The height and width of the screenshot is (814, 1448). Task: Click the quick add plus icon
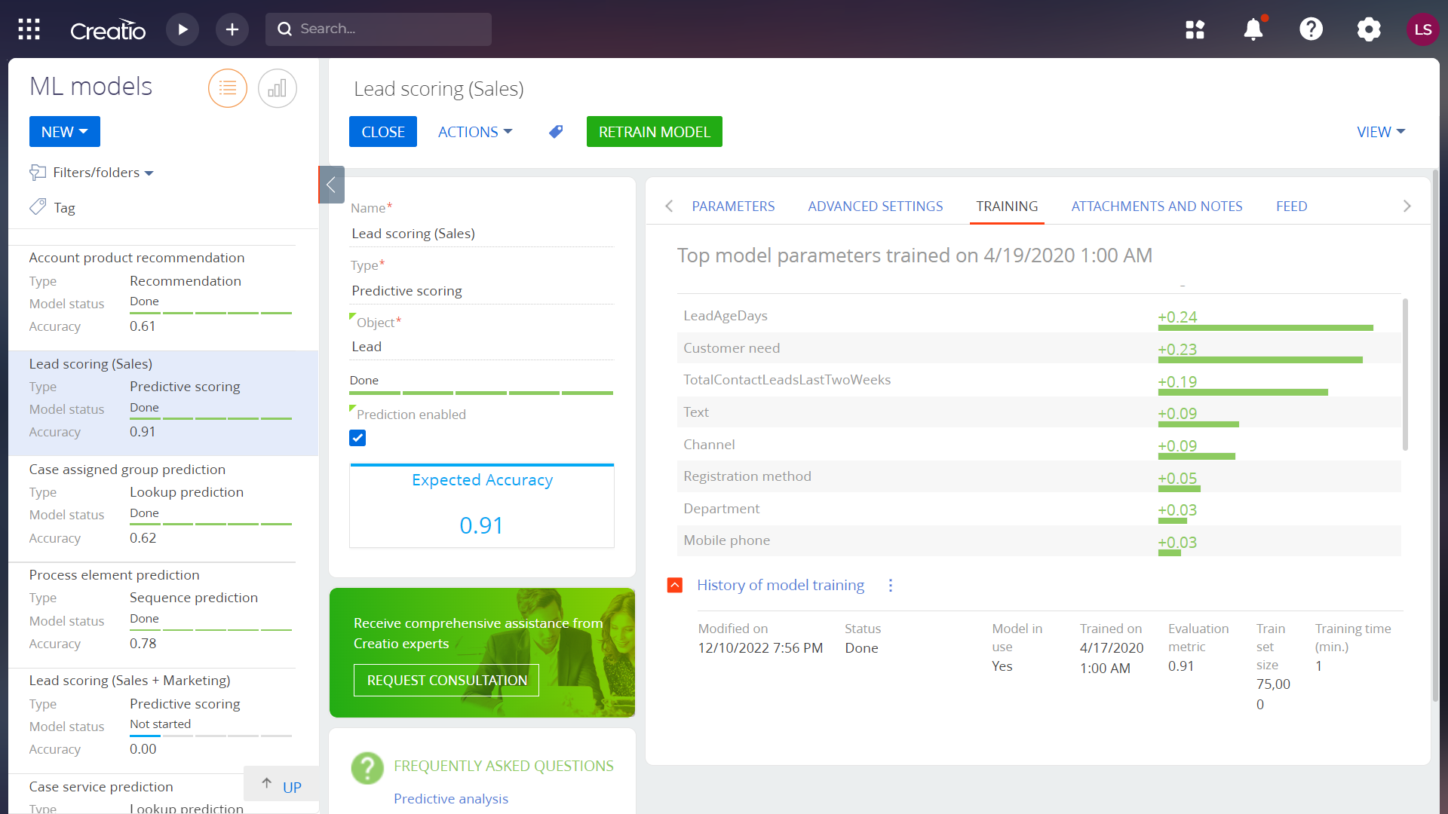point(232,29)
